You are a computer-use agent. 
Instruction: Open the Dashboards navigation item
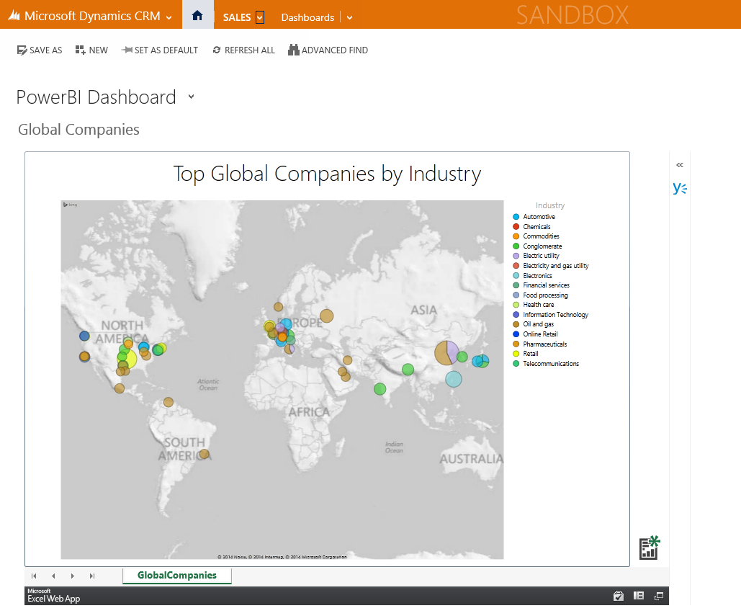(307, 17)
